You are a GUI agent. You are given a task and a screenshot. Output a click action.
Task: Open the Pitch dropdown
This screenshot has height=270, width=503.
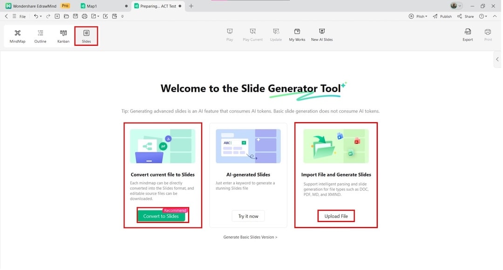coord(418,16)
